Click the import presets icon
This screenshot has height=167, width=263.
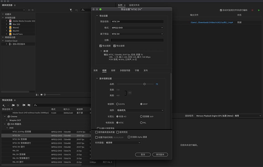[x=24, y=105]
